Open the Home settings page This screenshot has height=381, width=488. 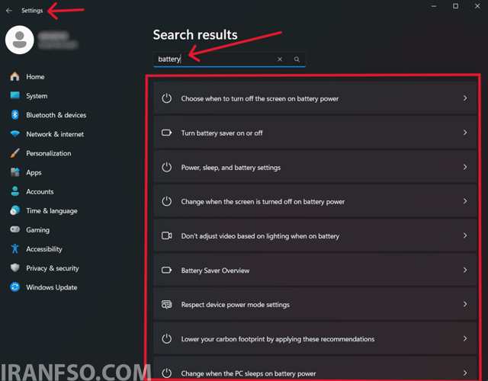pos(35,77)
